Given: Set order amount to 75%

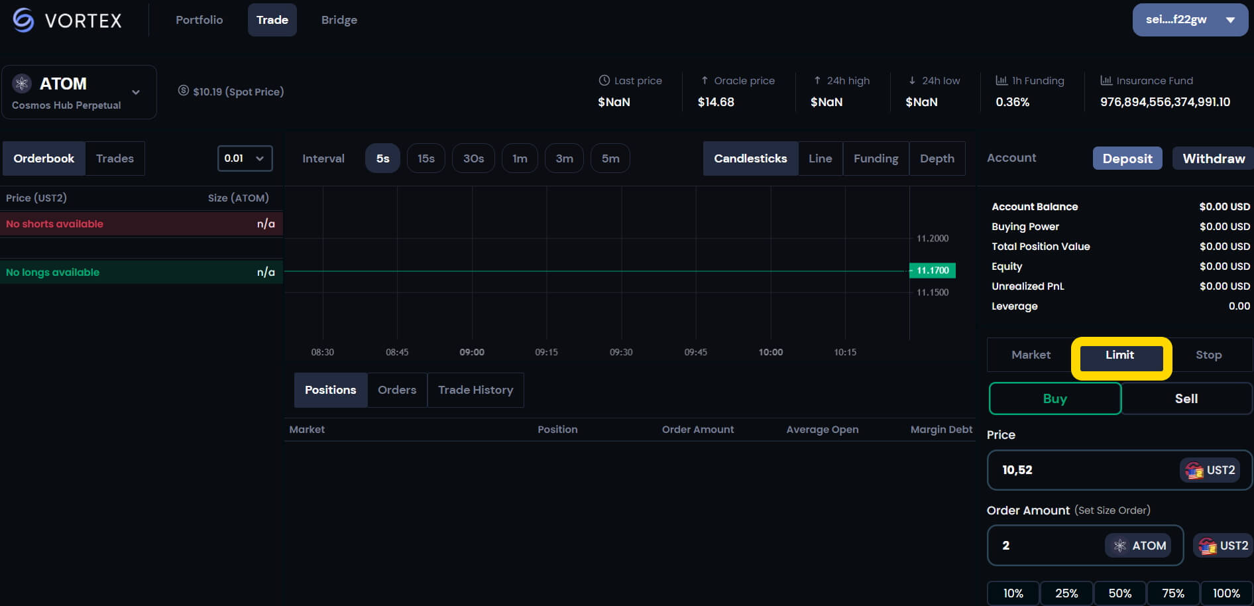Looking at the screenshot, I should (x=1173, y=593).
